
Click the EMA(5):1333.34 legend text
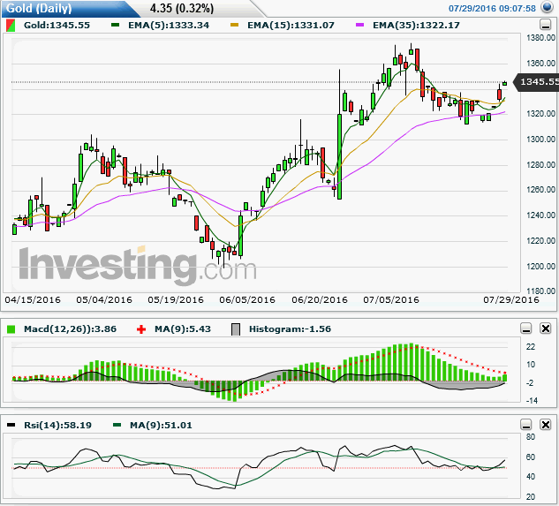point(169,26)
